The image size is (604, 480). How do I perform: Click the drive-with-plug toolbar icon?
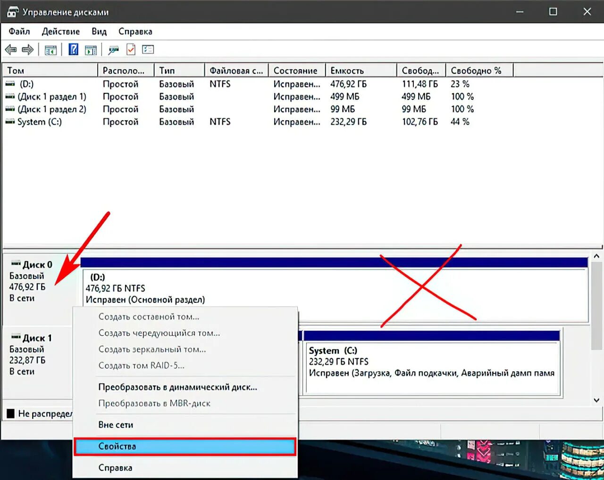[113, 49]
